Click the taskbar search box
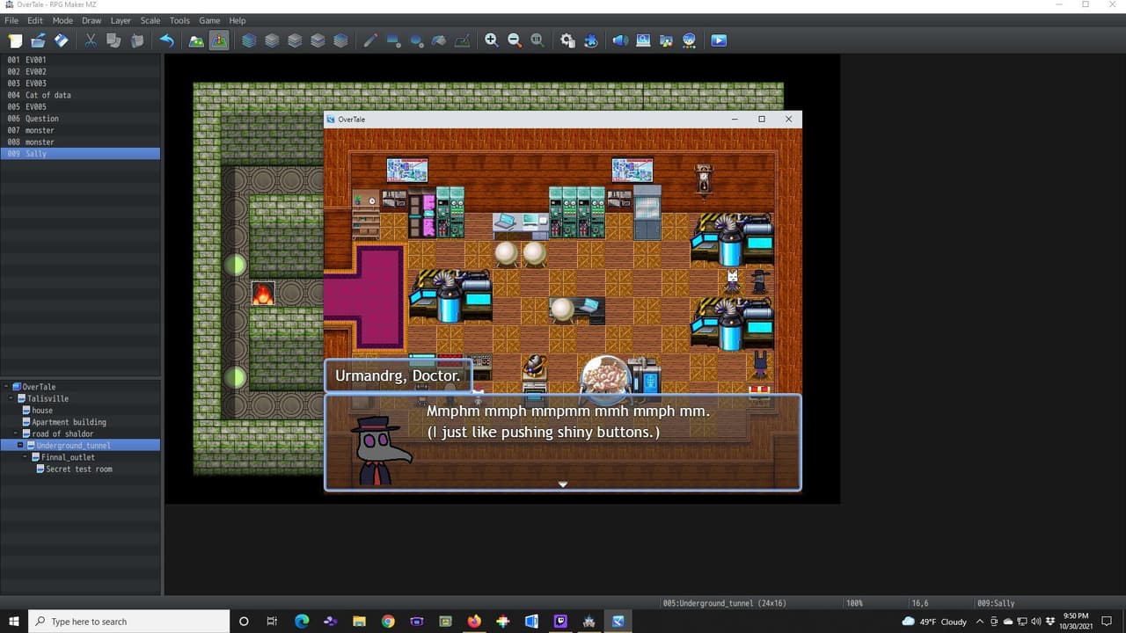The image size is (1126, 633). pos(129,622)
